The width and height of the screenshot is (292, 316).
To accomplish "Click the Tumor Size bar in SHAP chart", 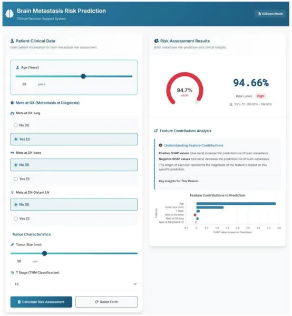I will click(x=210, y=208).
